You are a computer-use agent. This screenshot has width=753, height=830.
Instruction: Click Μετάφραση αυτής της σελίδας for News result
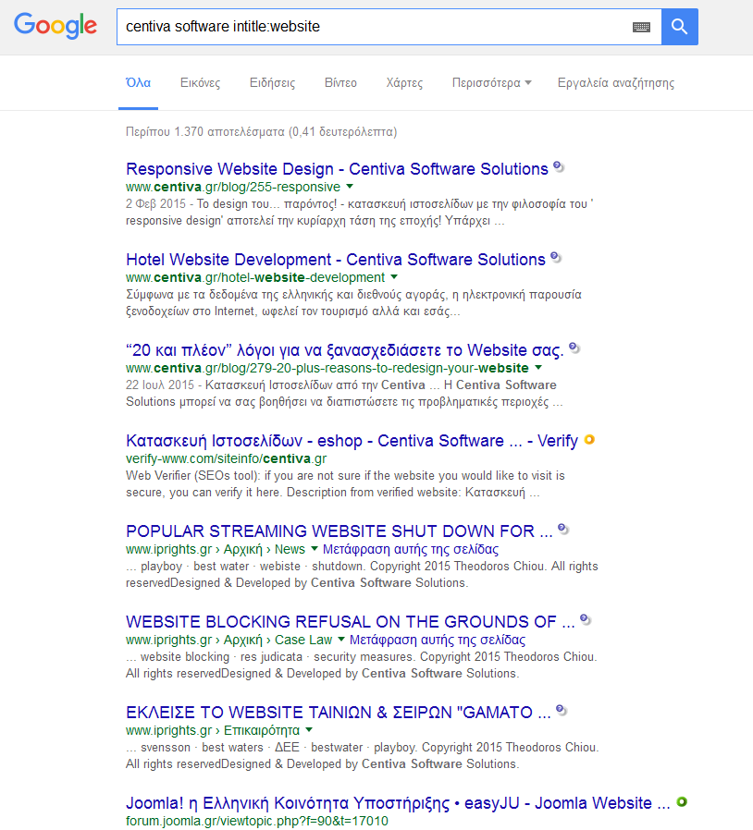[x=411, y=549]
